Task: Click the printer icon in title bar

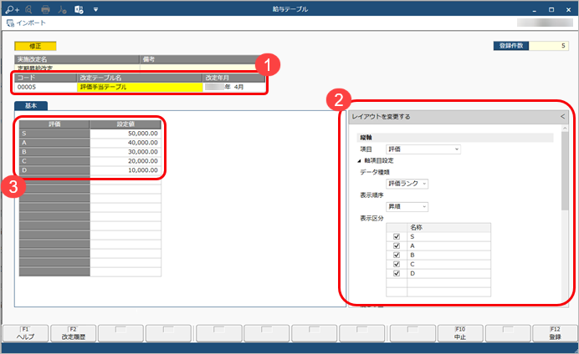Action: point(44,9)
